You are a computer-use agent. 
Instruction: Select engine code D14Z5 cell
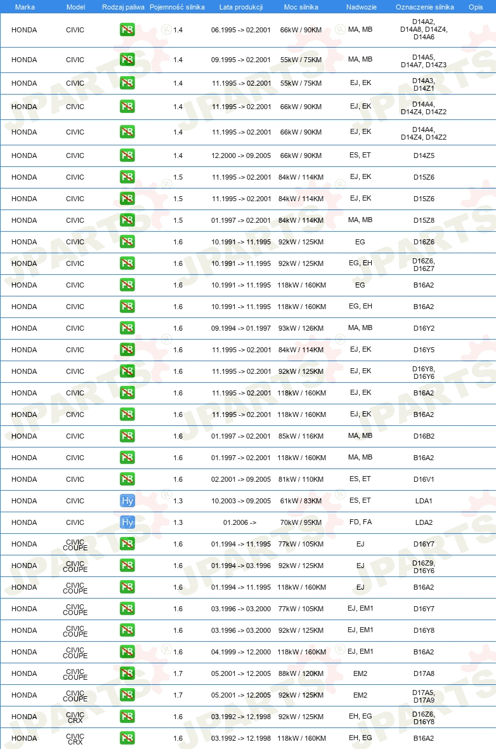pos(424,156)
